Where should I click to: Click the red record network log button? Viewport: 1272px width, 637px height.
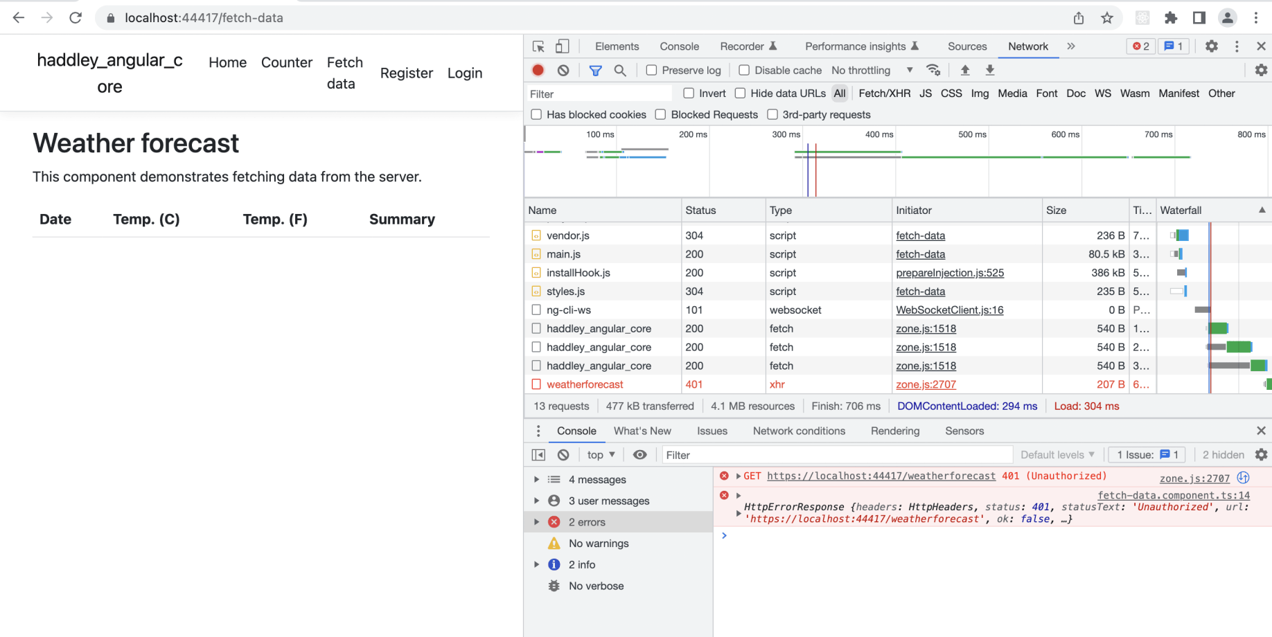coord(538,70)
